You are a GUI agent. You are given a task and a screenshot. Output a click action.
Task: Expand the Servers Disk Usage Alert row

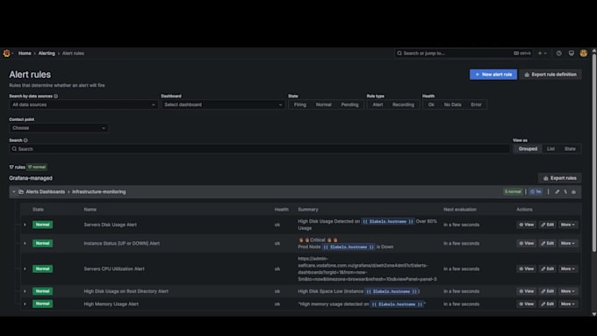coord(25,225)
